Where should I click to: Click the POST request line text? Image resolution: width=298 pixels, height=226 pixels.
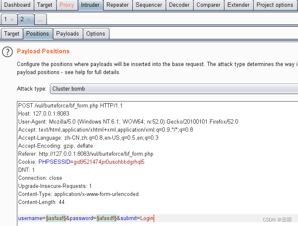(x=70, y=105)
